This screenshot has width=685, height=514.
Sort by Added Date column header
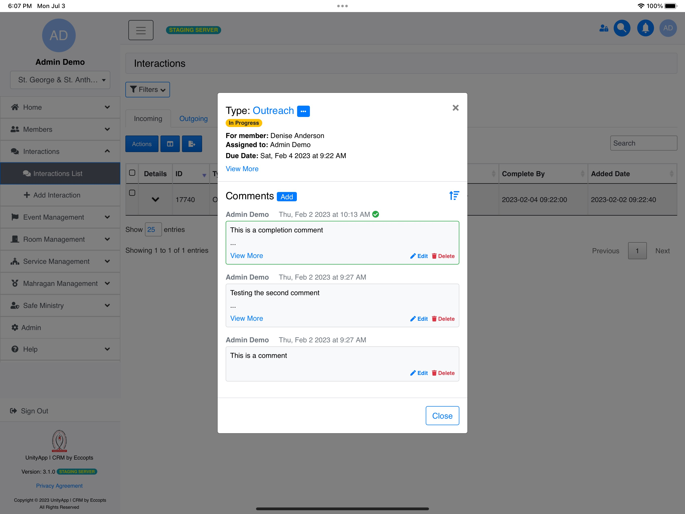[632, 174]
